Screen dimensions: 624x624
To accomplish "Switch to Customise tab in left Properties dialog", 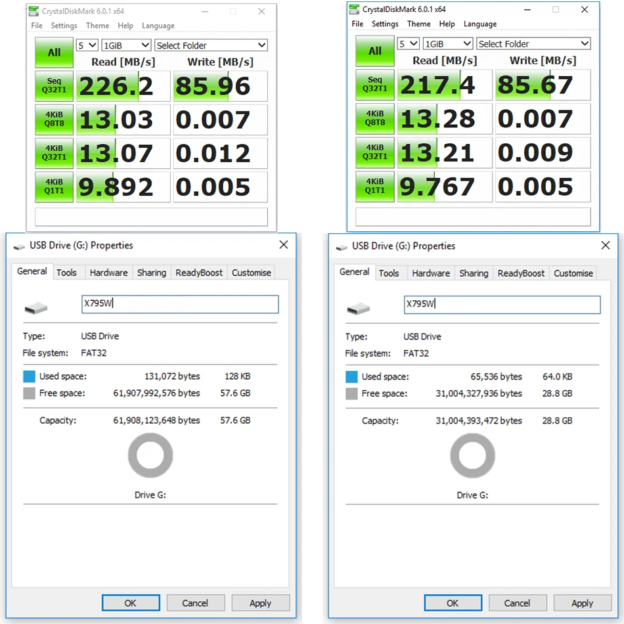I will tap(252, 273).
